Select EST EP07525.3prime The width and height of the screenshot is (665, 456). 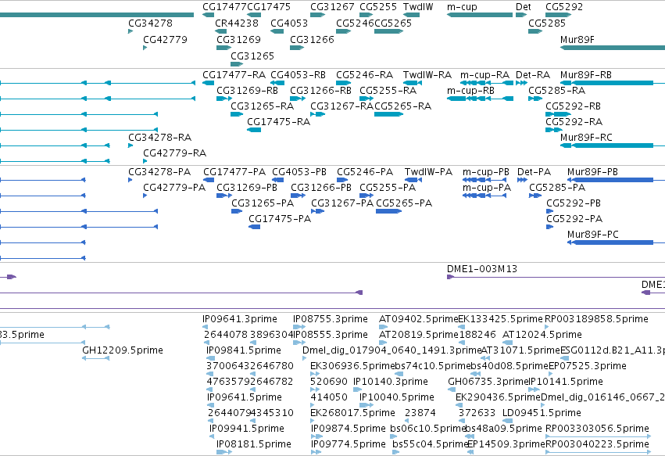(x=550, y=374)
